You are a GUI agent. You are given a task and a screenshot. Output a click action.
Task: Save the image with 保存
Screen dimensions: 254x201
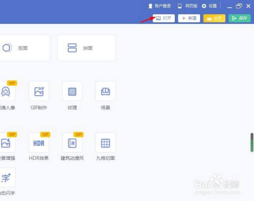pos(240,18)
